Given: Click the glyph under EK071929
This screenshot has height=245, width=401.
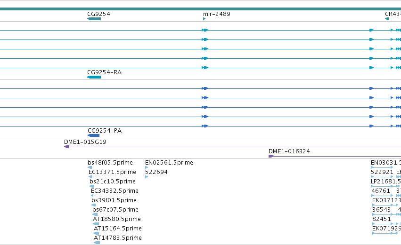Looking at the screenshot, I should (x=385, y=233).
